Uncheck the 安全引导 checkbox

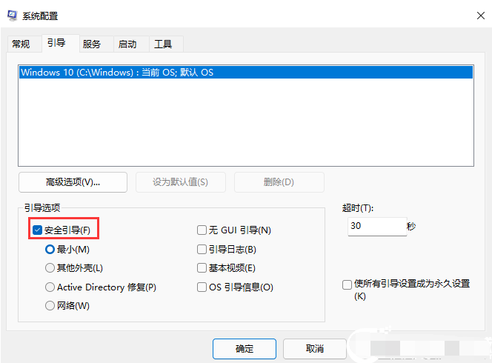tap(38, 230)
